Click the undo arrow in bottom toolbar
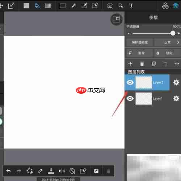 (8, 171)
